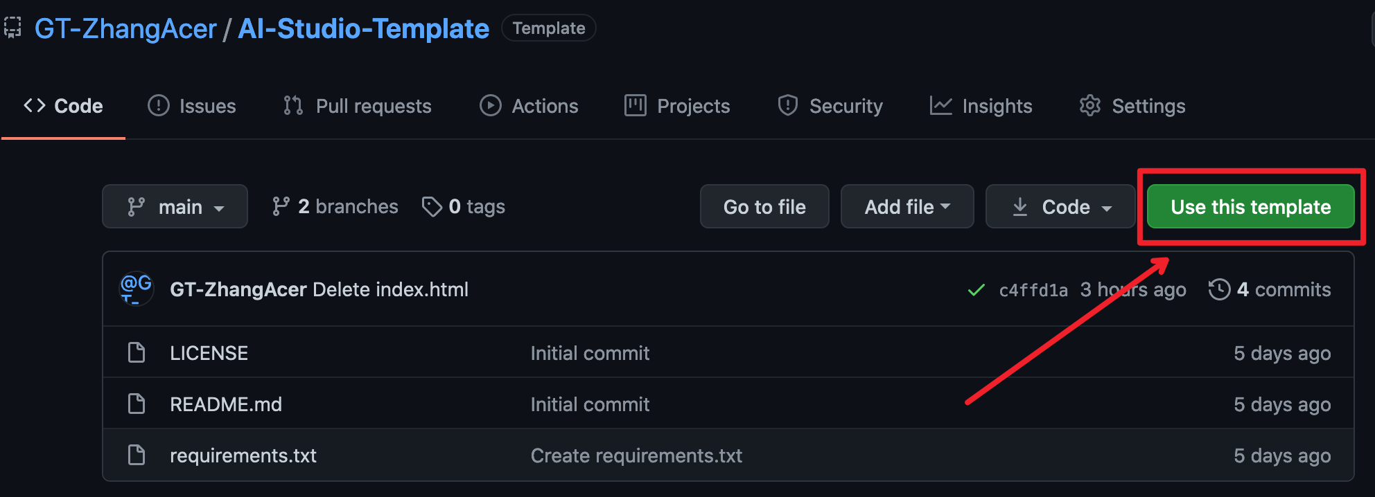Click the Insights graph icon
The width and height of the screenshot is (1375, 497).
pos(940,105)
